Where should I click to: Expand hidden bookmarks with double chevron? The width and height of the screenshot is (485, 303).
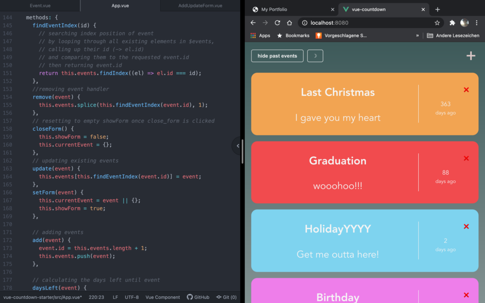point(417,36)
